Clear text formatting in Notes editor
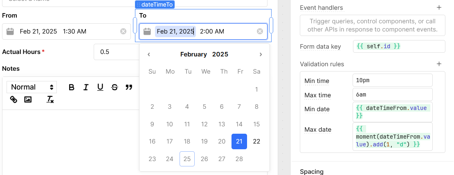This screenshot has height=175, width=454. [50, 100]
